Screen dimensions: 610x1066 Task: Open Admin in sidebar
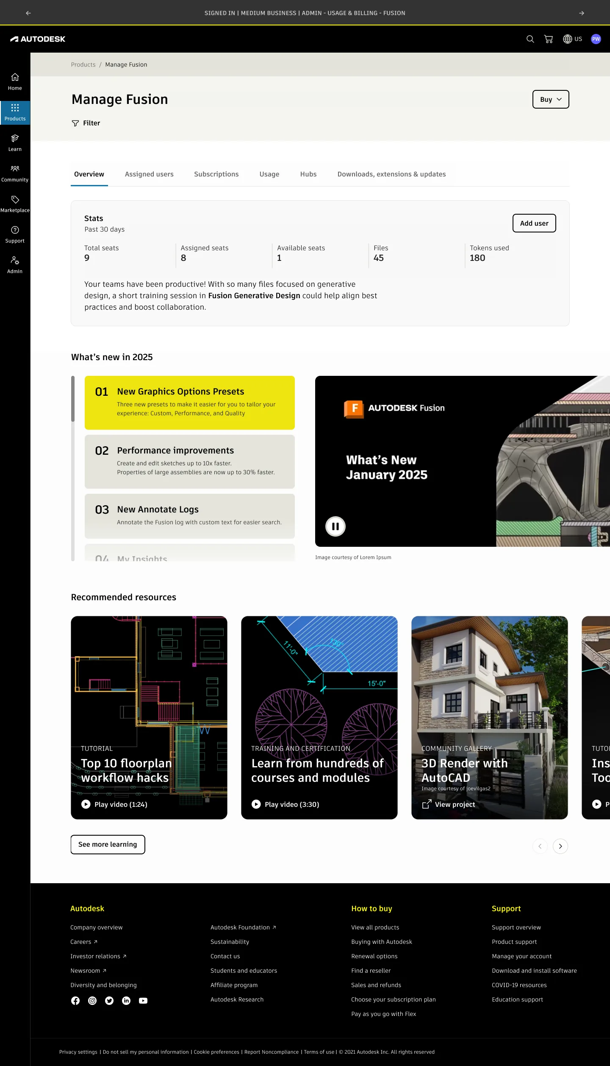click(15, 265)
